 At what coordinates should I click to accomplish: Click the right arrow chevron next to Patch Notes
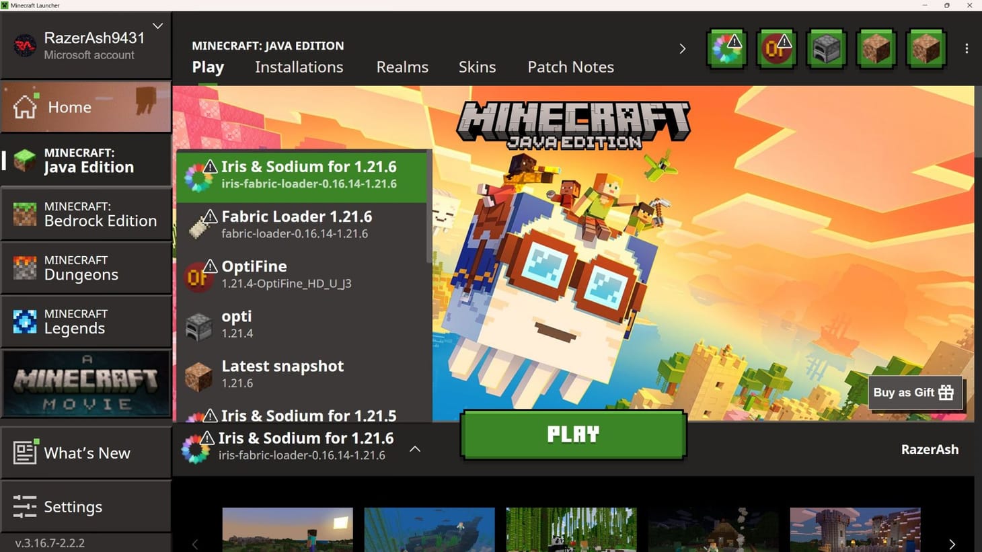tap(682, 48)
